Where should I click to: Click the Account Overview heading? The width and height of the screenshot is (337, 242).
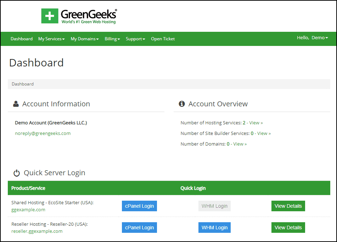(x=218, y=104)
